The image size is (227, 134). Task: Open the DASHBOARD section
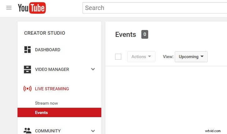[48, 50]
